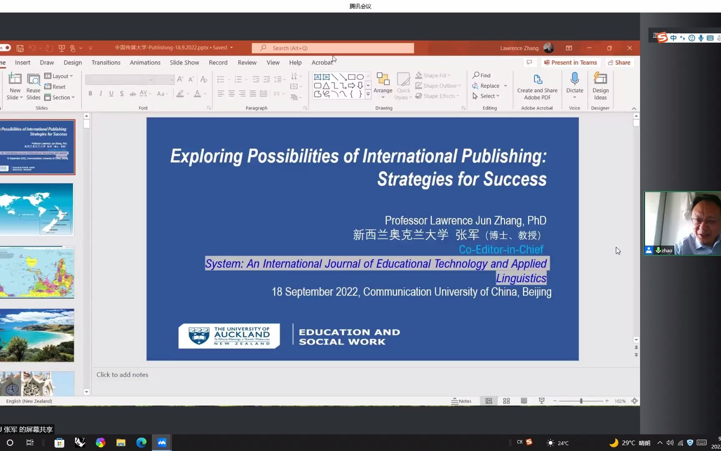Align text right in Paragraph group

click(242, 94)
